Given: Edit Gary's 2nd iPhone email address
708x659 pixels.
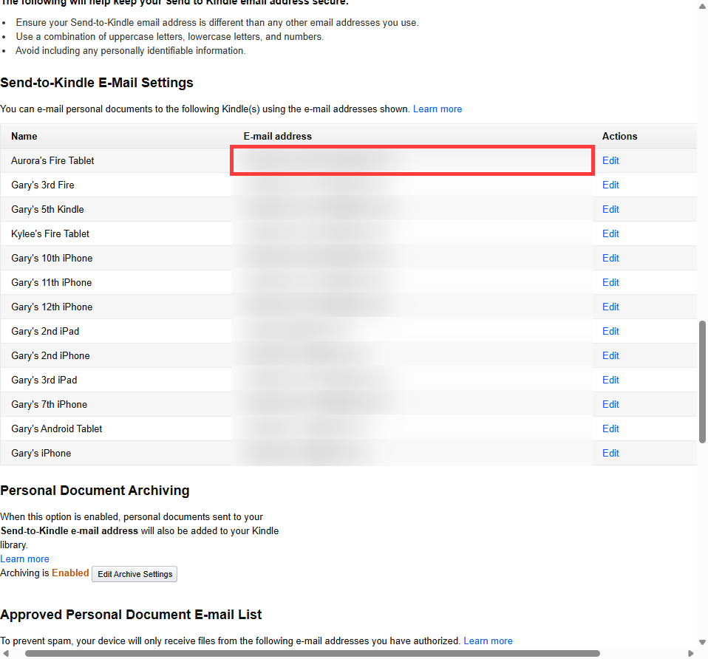Looking at the screenshot, I should (610, 355).
